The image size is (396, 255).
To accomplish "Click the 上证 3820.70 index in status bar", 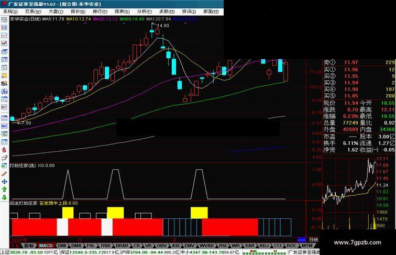I will coord(29,252).
